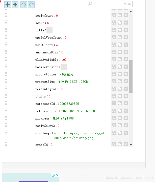Click the expand all fields toolbar icon
Viewport: 155px width, 182px height.
[x=8, y=5]
